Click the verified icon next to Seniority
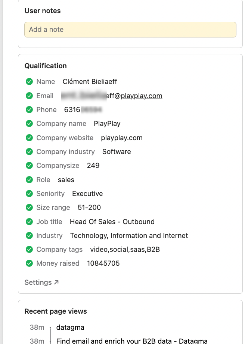The height and width of the screenshot is (344, 248). click(30, 193)
